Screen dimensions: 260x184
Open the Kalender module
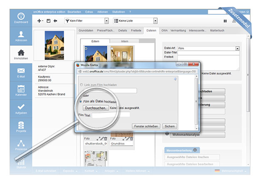click(21, 91)
